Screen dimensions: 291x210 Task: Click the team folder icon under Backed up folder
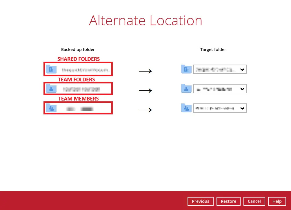51,89
